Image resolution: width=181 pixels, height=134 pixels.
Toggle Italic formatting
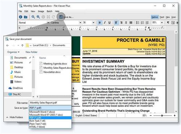(x=105, y=23)
